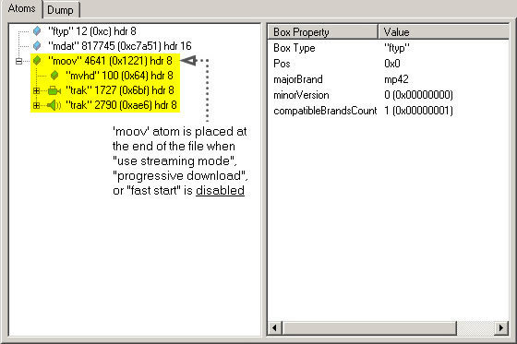Expand the trak 2790 audio node
Viewport: 517px width, 344px height.
[36, 105]
